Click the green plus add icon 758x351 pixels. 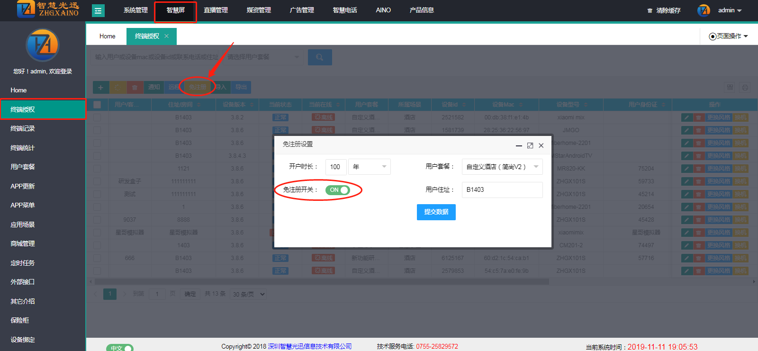(100, 87)
